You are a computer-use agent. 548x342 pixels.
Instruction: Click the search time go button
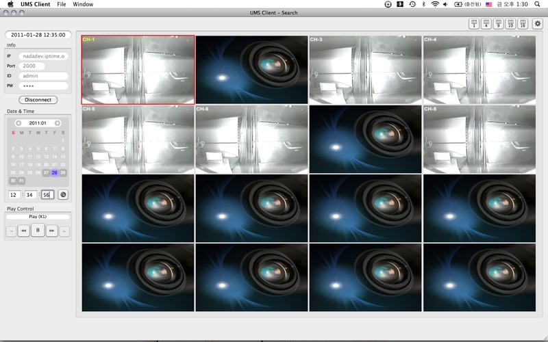pos(64,195)
